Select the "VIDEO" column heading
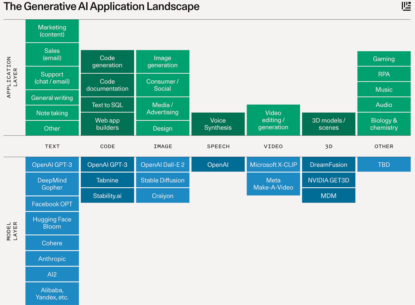 [273, 146]
